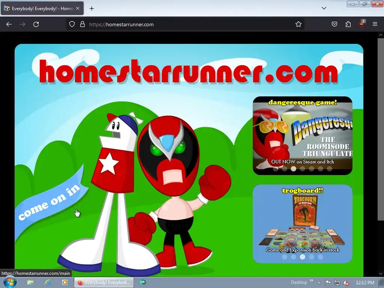Click the muted volume tray icon

pyautogui.click(x=346, y=283)
